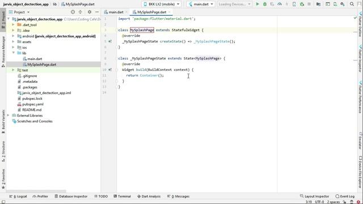This screenshot has width=363, height=204.
Task: Open the Favorites sidebar tab
Action: [x=3, y=179]
